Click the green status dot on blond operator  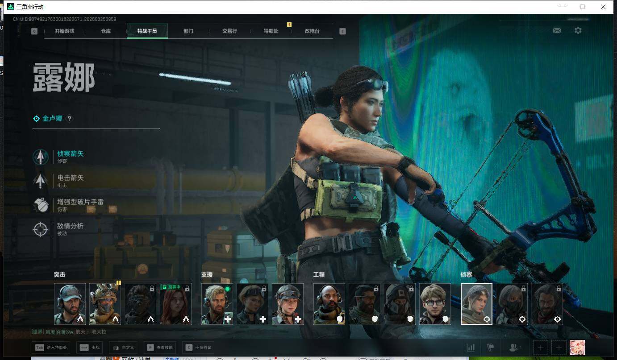click(227, 289)
